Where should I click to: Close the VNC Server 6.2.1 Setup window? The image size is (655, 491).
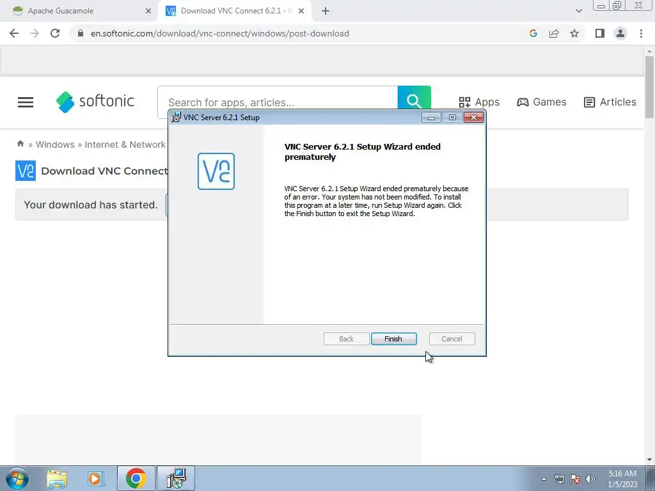tap(473, 118)
